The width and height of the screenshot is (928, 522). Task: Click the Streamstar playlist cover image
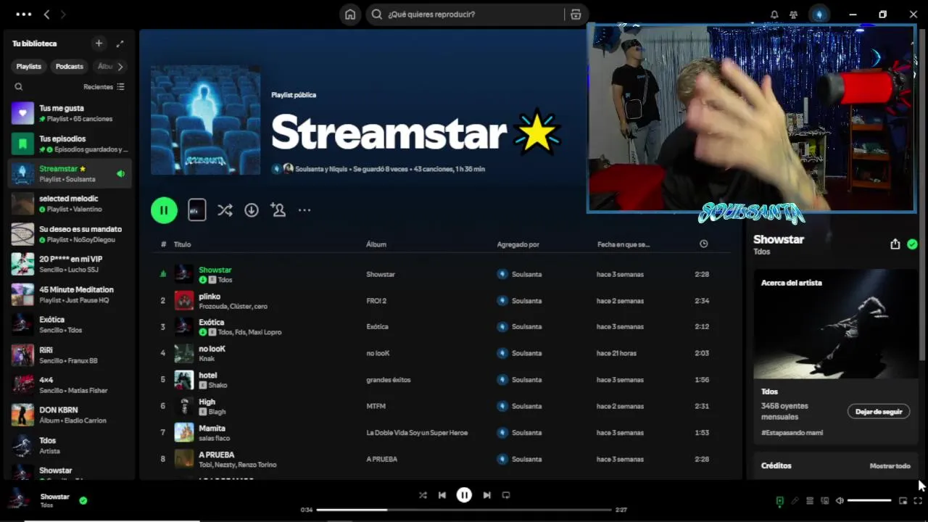pos(205,120)
